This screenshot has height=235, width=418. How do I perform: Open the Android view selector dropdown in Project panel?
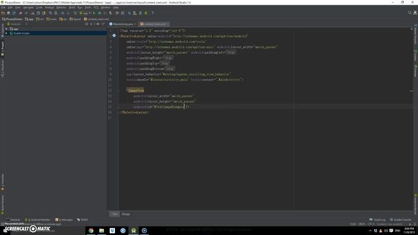[x=17, y=24]
